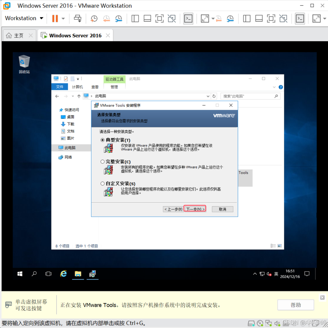Image resolution: width=328 pixels, height=328 pixels.
Task: Click the 上一步(B) back button
Action: pos(173,209)
